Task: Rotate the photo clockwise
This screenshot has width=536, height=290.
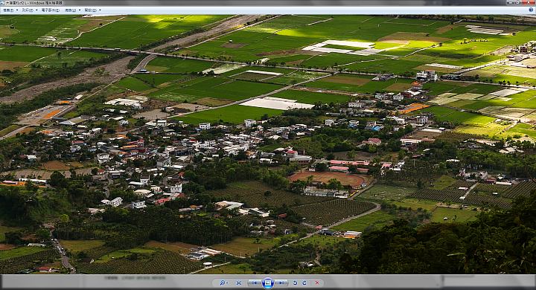Action: tap(304, 283)
